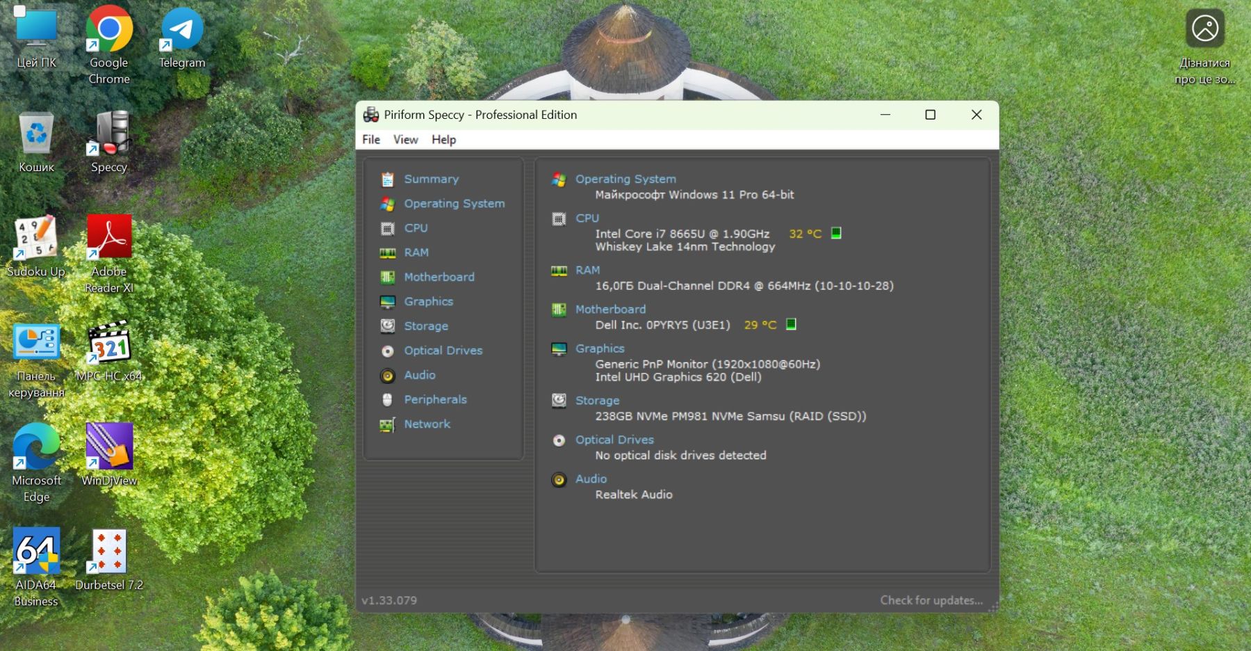Open Motherboard heading link in summary panel

click(610, 310)
